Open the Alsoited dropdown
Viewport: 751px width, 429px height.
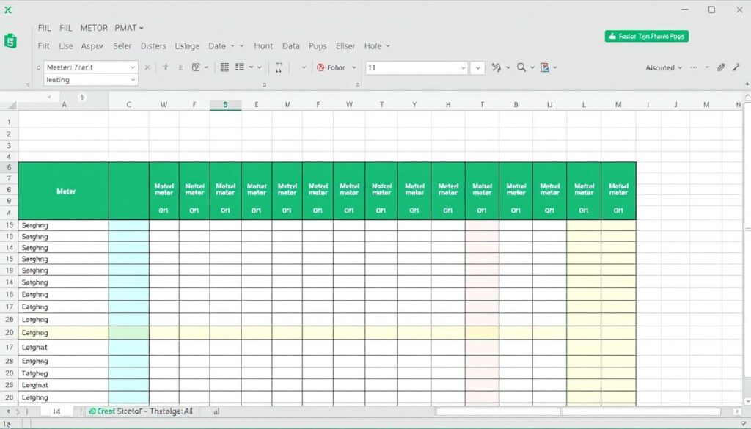click(663, 68)
